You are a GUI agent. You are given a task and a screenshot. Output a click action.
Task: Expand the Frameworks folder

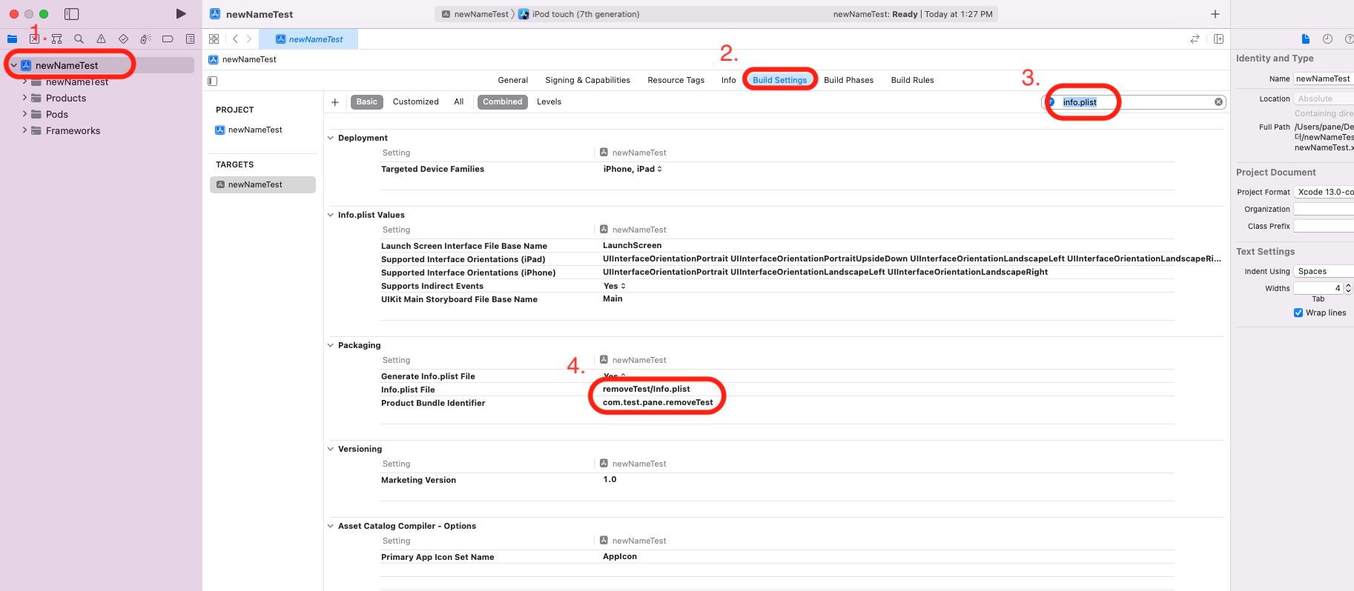click(x=24, y=130)
